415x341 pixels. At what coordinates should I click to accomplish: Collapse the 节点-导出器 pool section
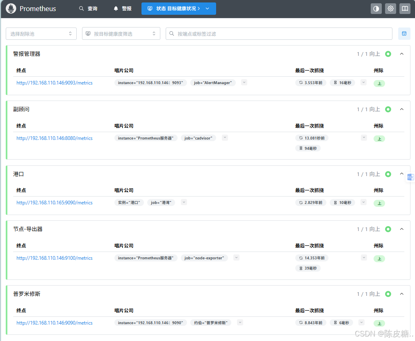tap(402, 229)
